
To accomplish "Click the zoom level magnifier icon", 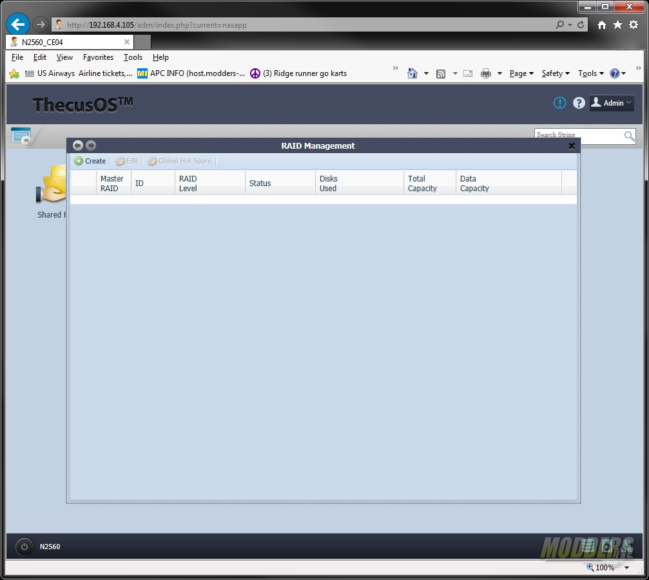I will click(590, 567).
